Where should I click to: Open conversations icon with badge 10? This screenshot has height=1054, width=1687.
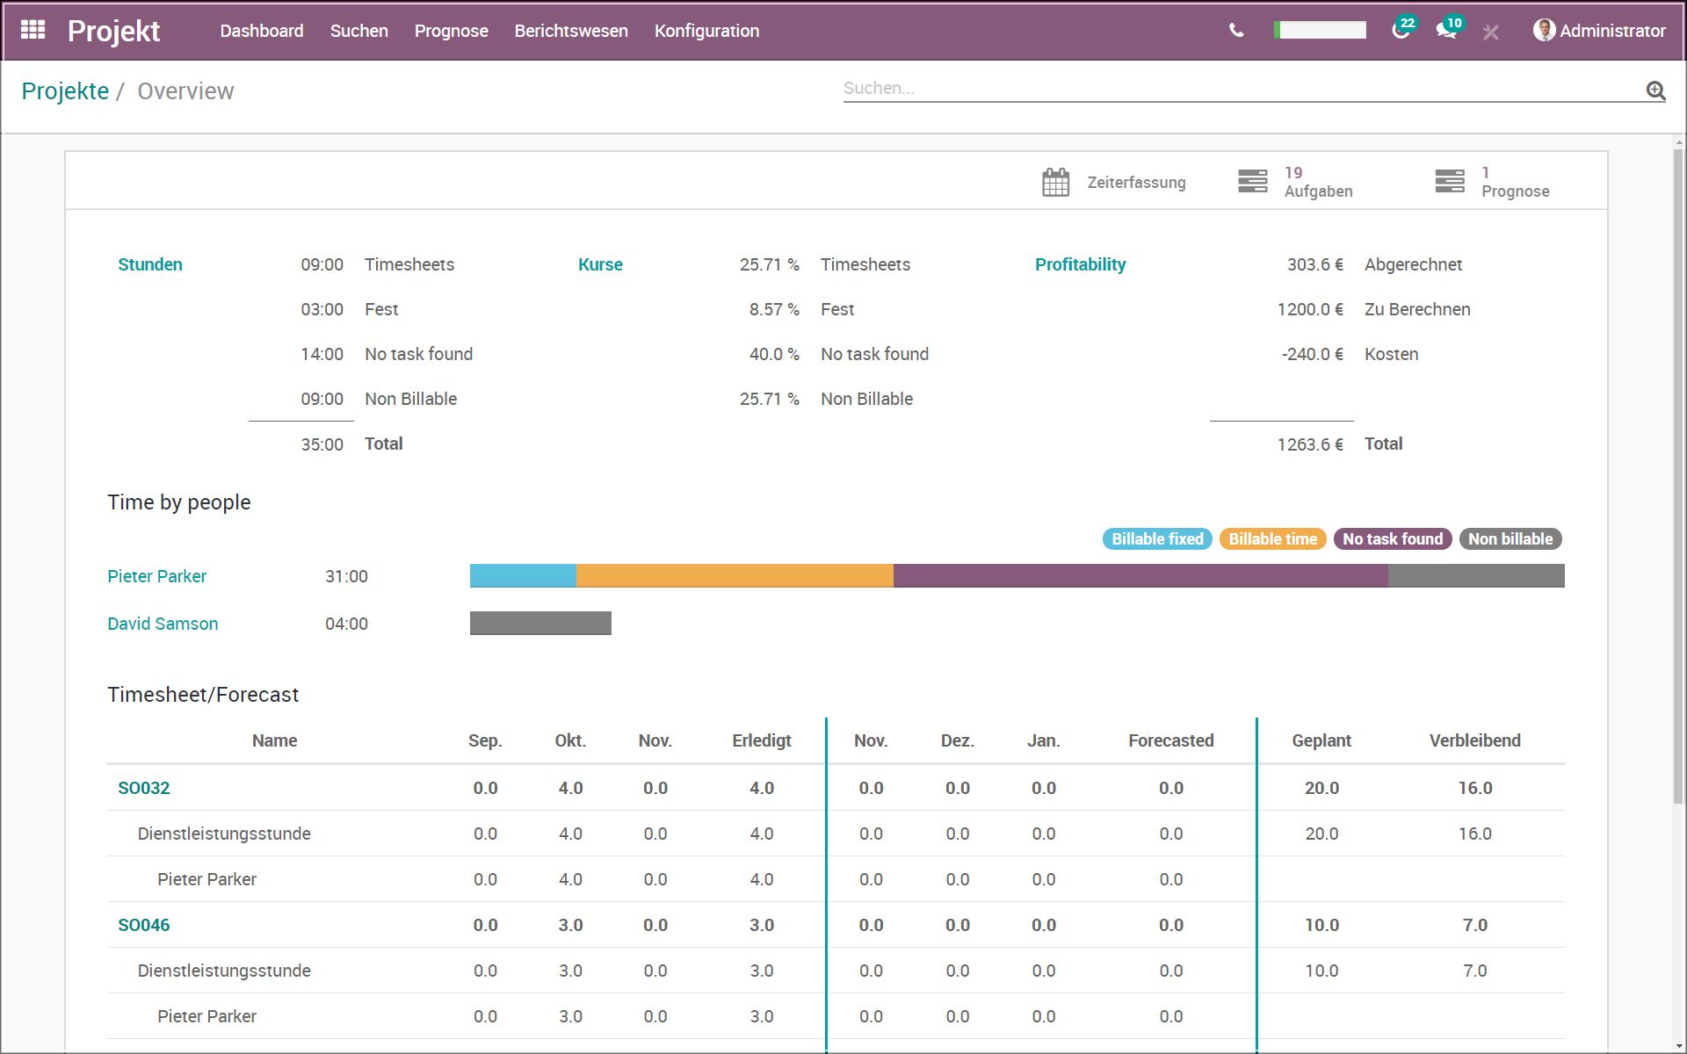tap(1445, 31)
